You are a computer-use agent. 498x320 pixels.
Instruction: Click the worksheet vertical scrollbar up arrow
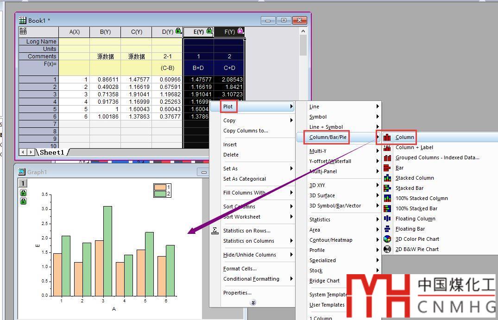(x=303, y=31)
